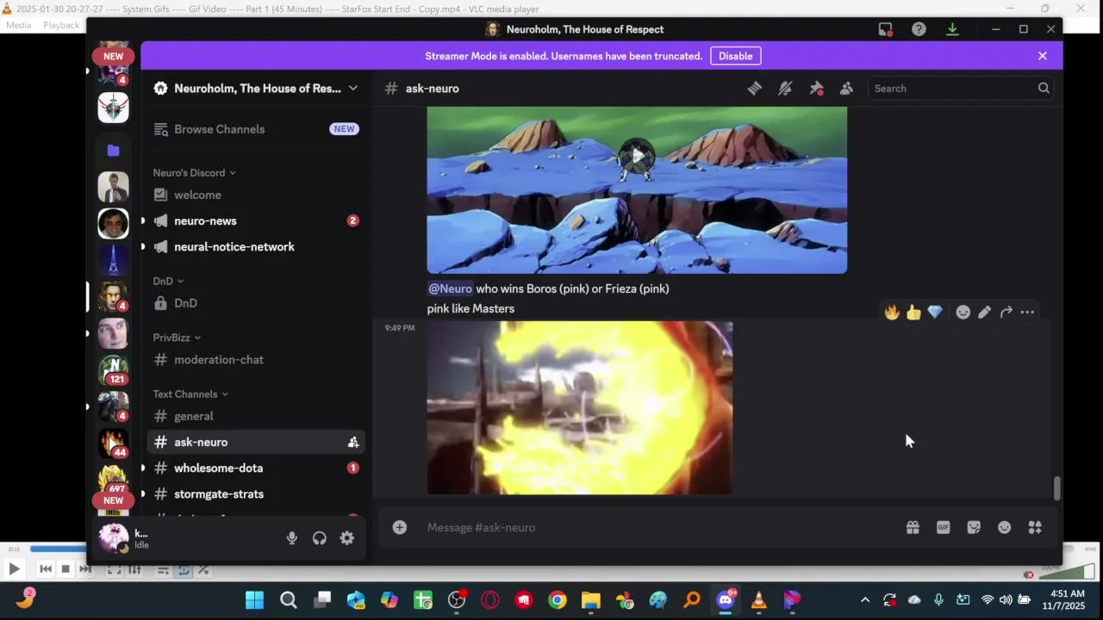
Task: Open the neuro-news channel
Action: 257,220
